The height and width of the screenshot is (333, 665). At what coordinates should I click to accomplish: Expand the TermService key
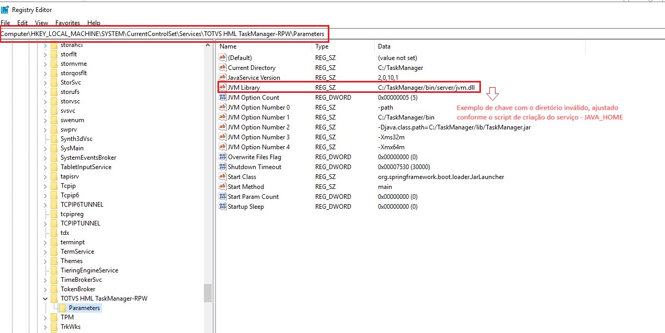(45, 252)
